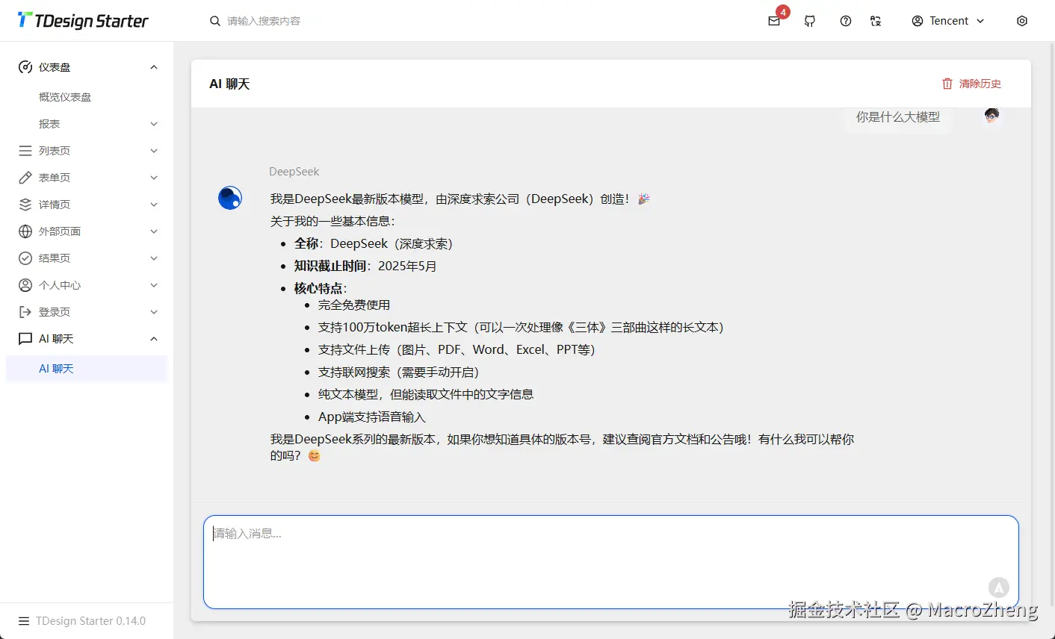Click the 个人中心 user circle icon
Image resolution: width=1055 pixels, height=639 pixels.
click(x=25, y=285)
